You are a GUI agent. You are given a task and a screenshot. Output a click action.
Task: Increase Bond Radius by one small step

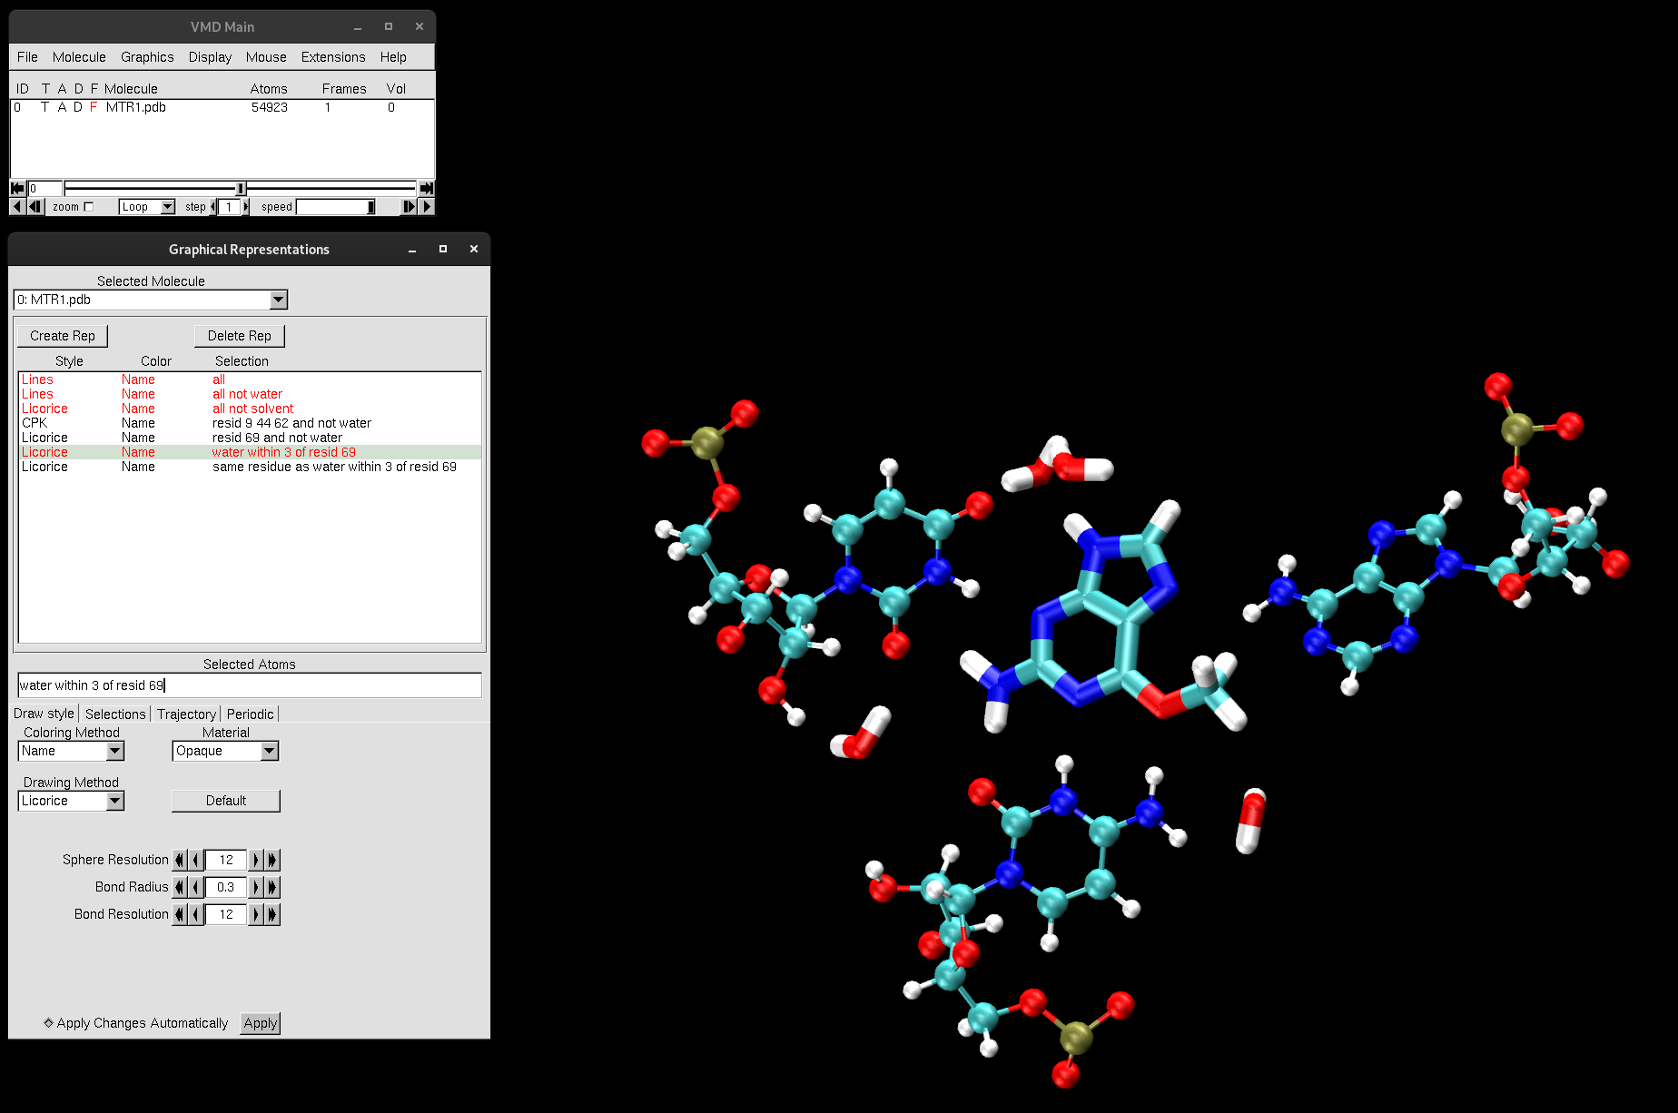pyautogui.click(x=256, y=887)
